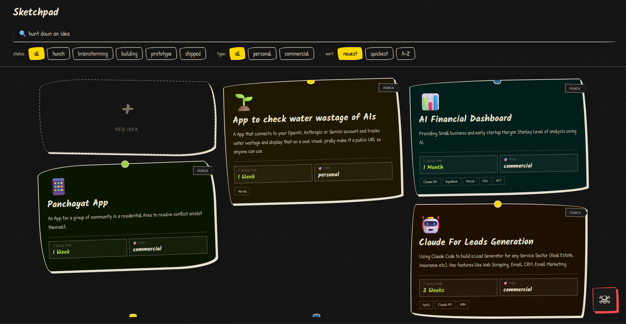The height and width of the screenshot is (324, 626).
Task: Click Panchayat App description text
Action: click(x=125, y=220)
